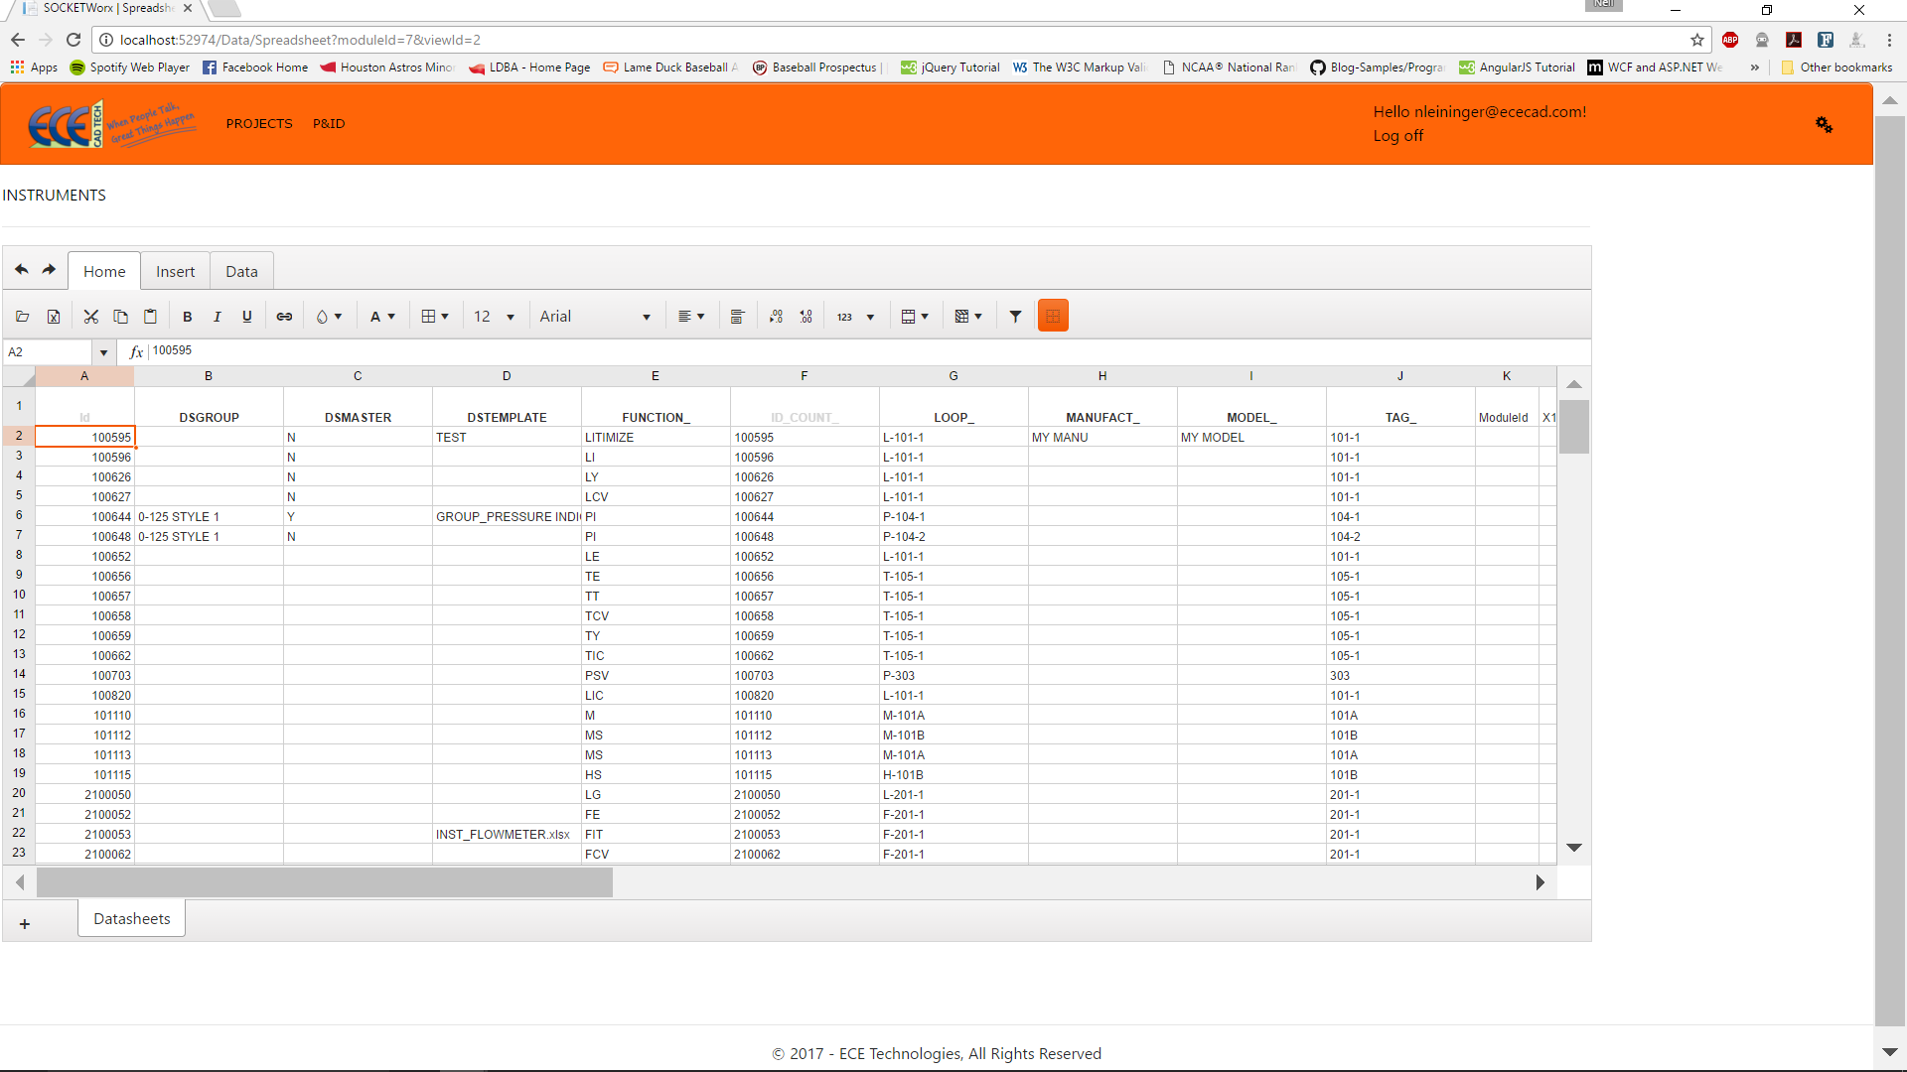1907x1072 pixels.
Task: Click the Insert hyperlink icon
Action: click(284, 317)
